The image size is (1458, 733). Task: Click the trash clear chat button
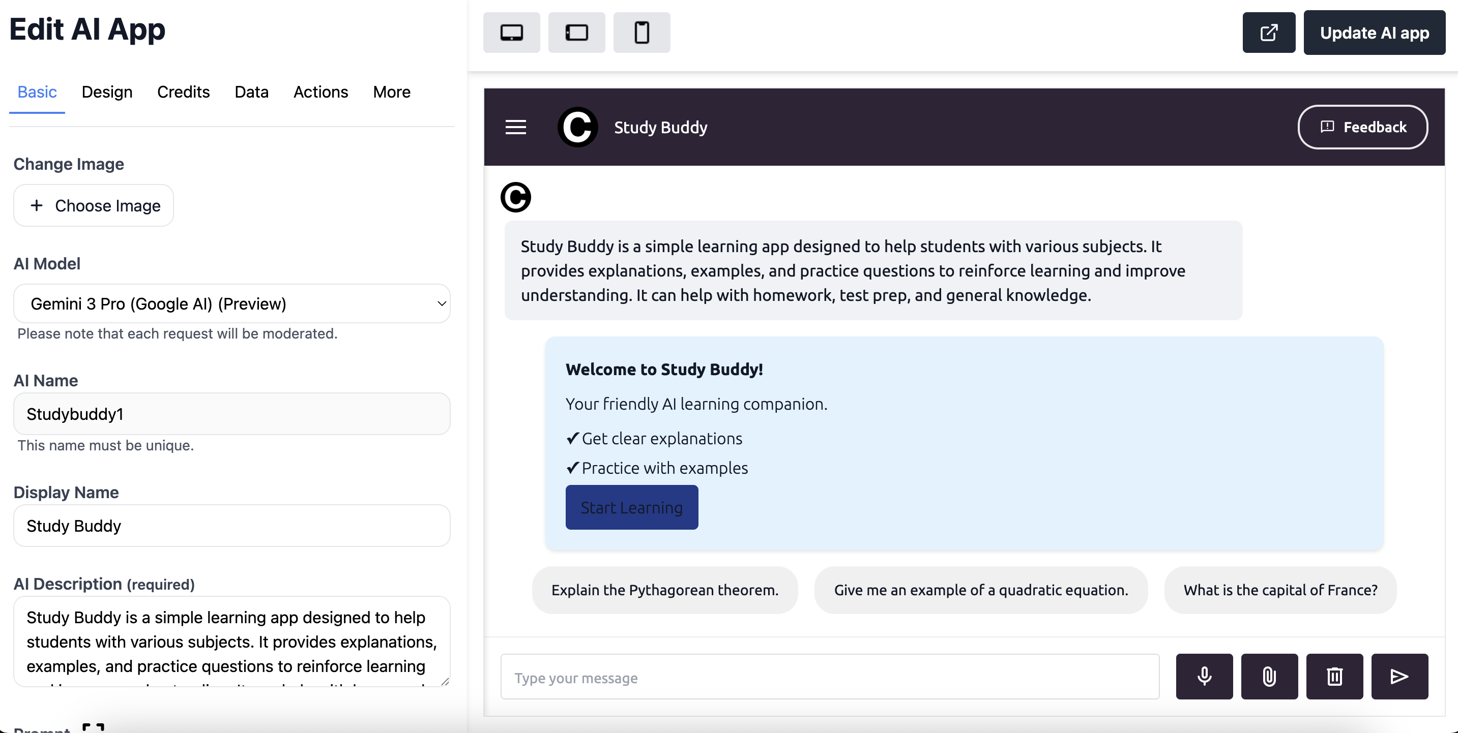tap(1334, 677)
